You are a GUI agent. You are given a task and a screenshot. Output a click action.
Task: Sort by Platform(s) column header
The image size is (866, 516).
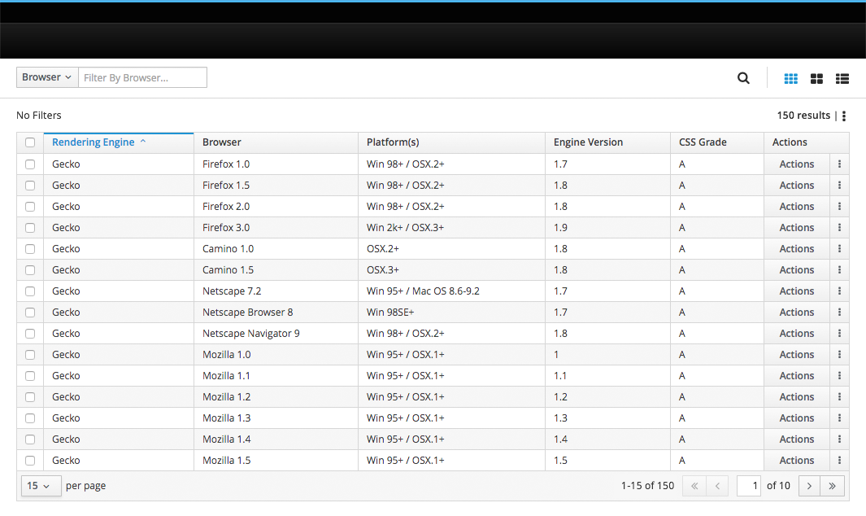[452, 142]
